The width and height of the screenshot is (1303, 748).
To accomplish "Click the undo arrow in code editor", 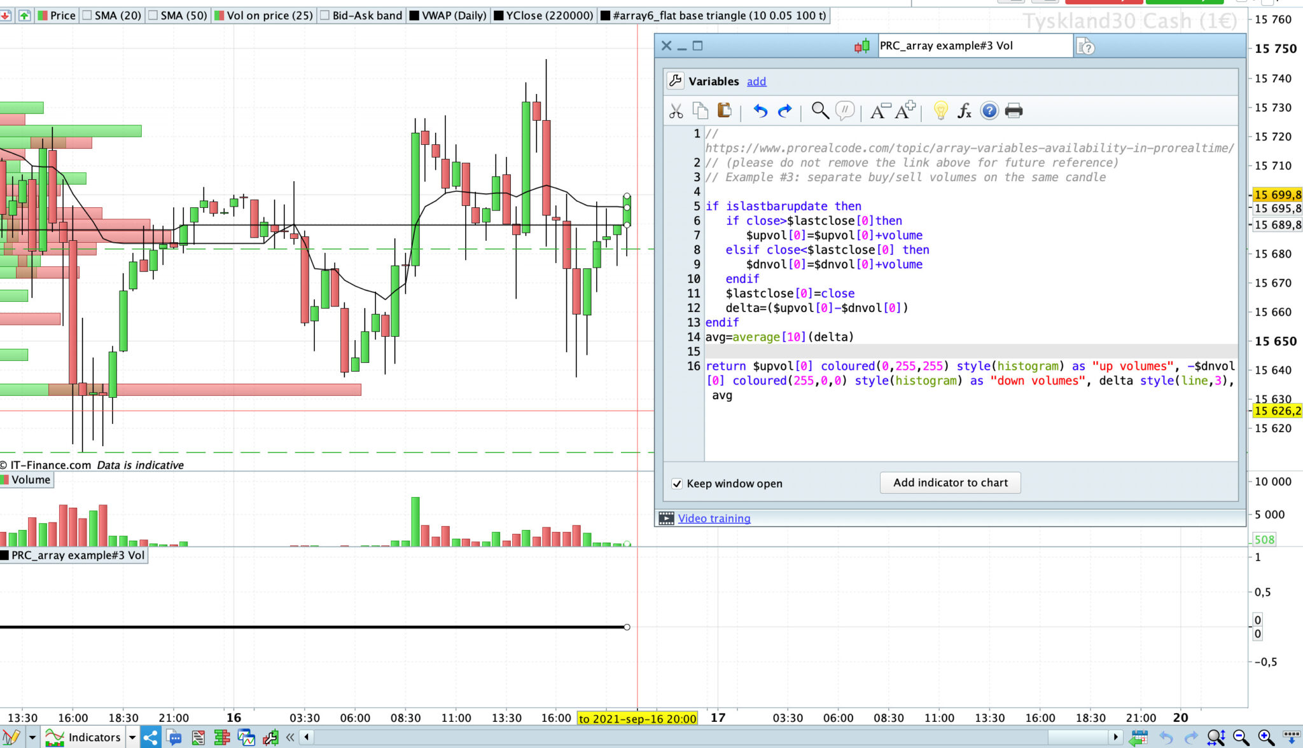I will point(760,111).
